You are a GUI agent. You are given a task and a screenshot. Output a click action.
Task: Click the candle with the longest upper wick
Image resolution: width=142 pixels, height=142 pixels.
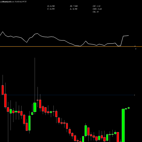tap(35, 107)
